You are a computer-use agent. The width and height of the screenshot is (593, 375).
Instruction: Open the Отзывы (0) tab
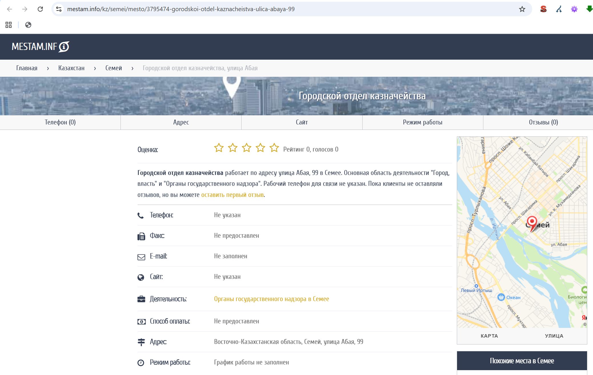(x=543, y=122)
